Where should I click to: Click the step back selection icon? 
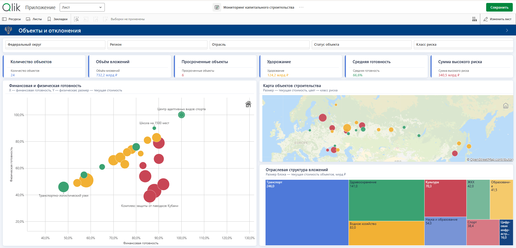[x=86, y=19]
